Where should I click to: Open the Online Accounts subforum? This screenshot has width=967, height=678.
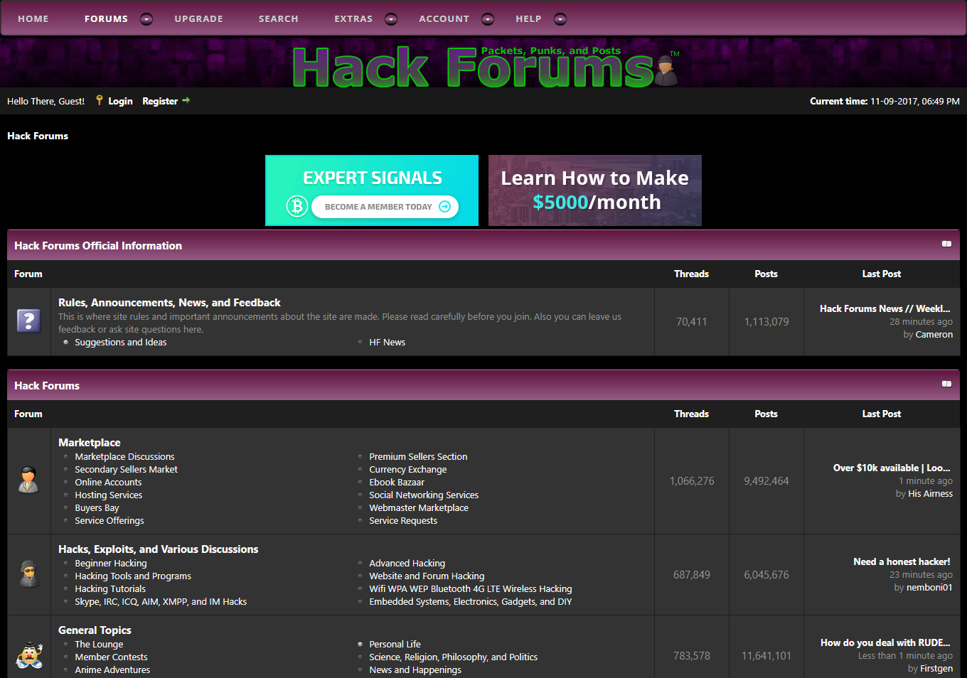pyautogui.click(x=108, y=483)
